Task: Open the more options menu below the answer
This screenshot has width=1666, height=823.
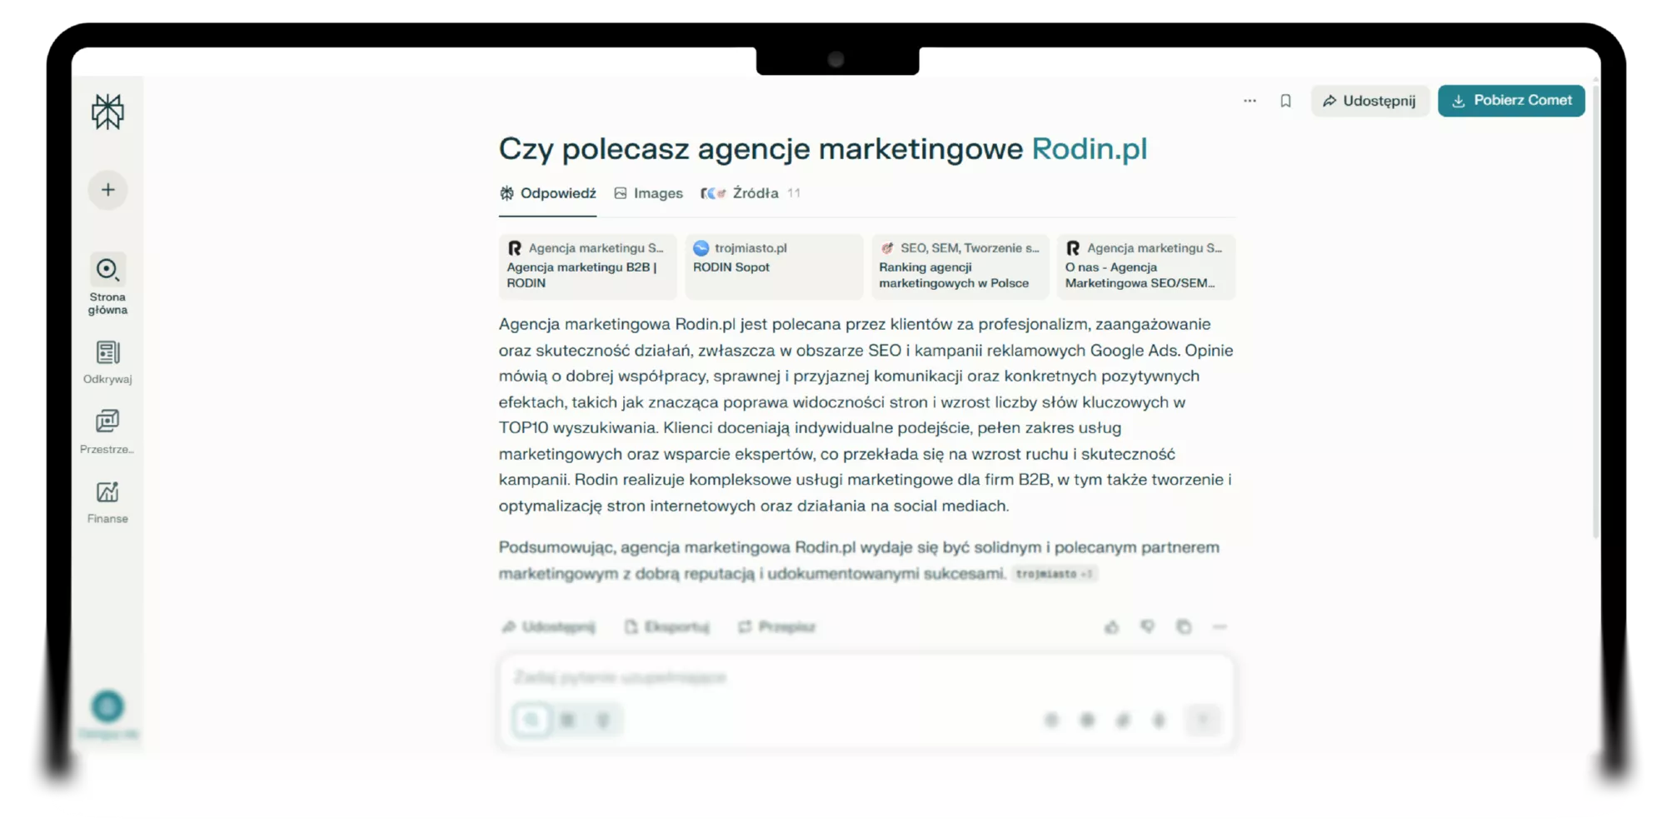Action: click(1220, 627)
